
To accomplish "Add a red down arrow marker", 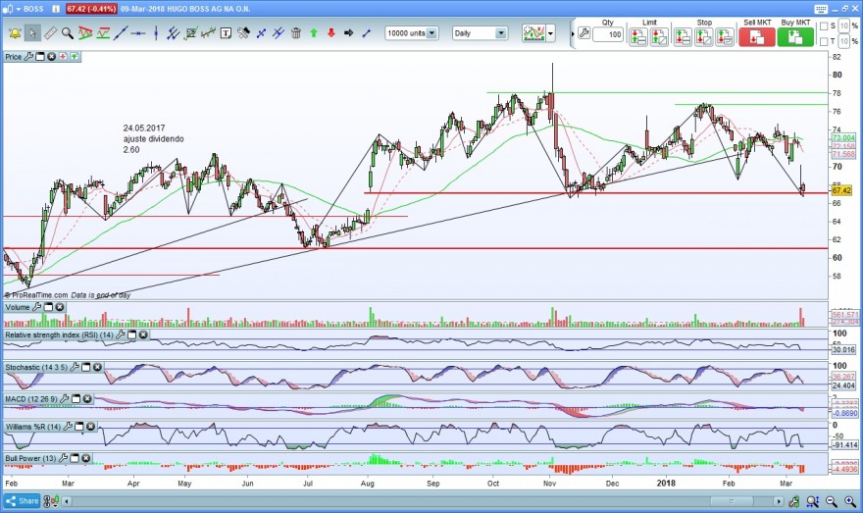I will coord(331,33).
